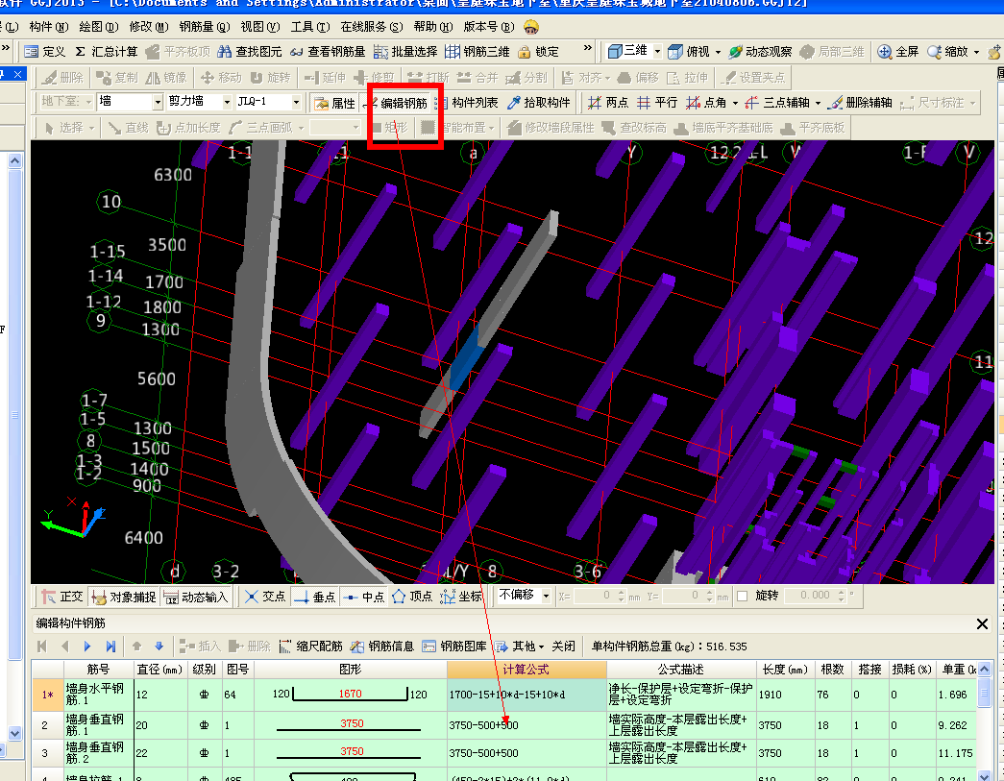Click the X= offset input field
This screenshot has width=1004, height=781.
(596, 596)
